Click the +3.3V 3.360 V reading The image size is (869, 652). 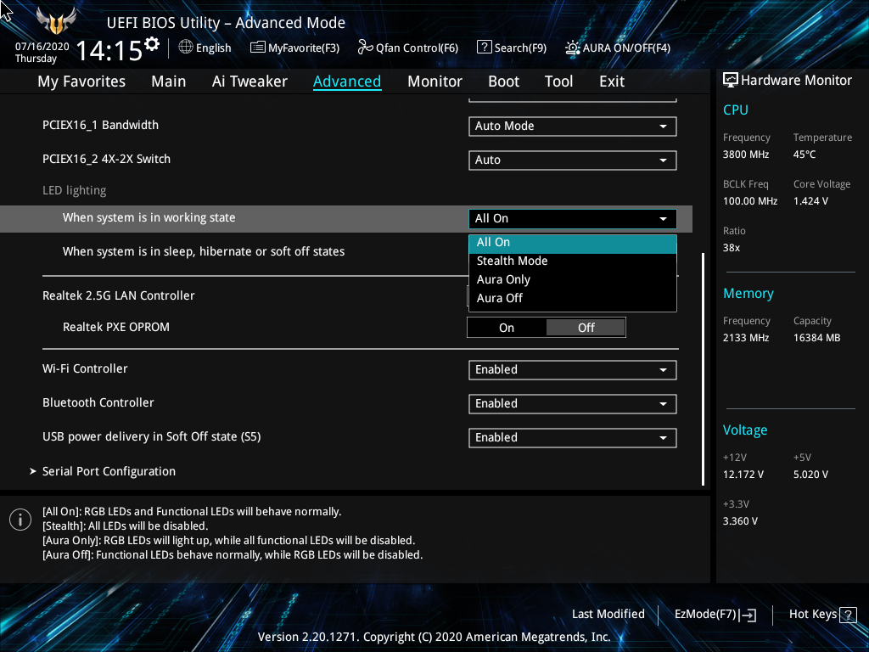point(740,521)
